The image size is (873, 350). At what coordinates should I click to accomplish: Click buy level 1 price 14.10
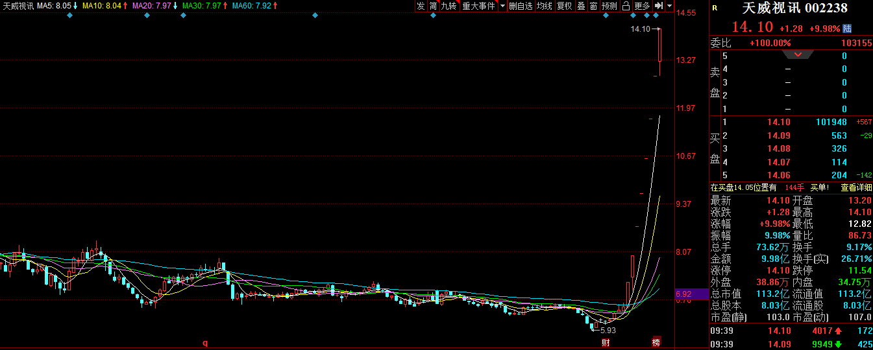click(779, 122)
